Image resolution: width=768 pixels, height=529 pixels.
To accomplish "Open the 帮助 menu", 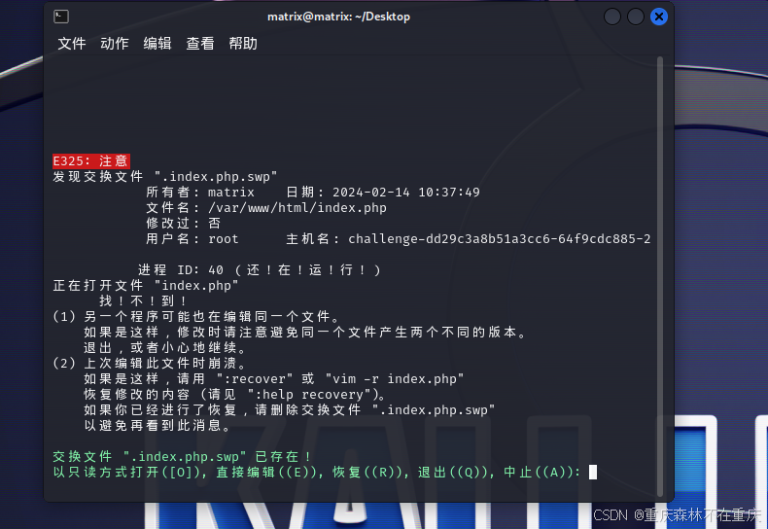I will click(x=243, y=44).
